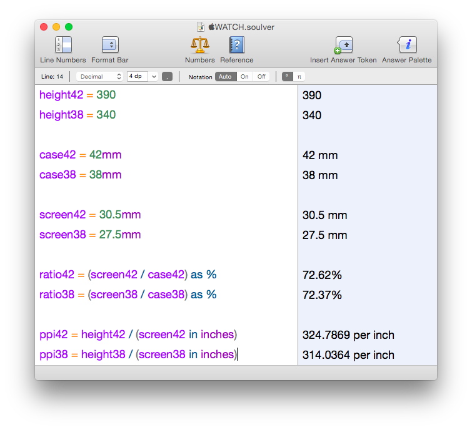Click the height38 = 340 line
The width and height of the screenshot is (472, 430).
(x=78, y=115)
